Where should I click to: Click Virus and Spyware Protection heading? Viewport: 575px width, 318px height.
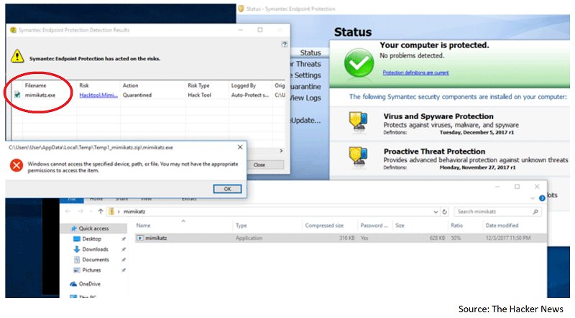point(438,116)
